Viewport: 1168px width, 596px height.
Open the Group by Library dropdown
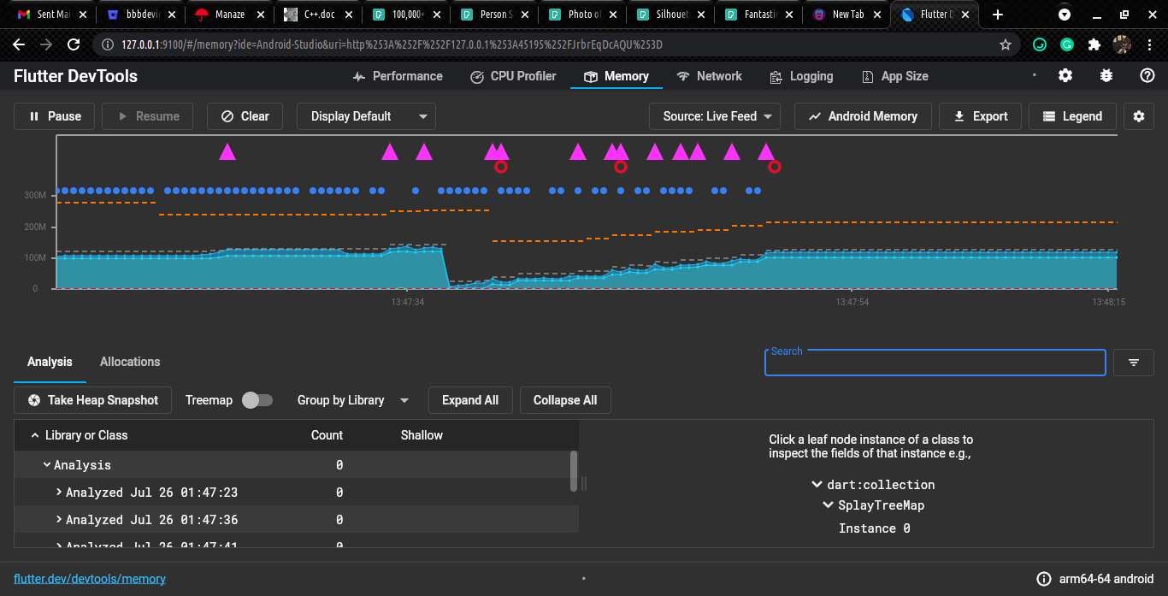[352, 399]
